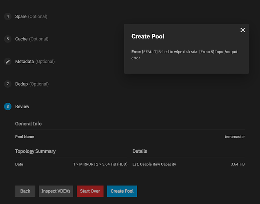Open the Metadata (Optional) step

click(35, 62)
